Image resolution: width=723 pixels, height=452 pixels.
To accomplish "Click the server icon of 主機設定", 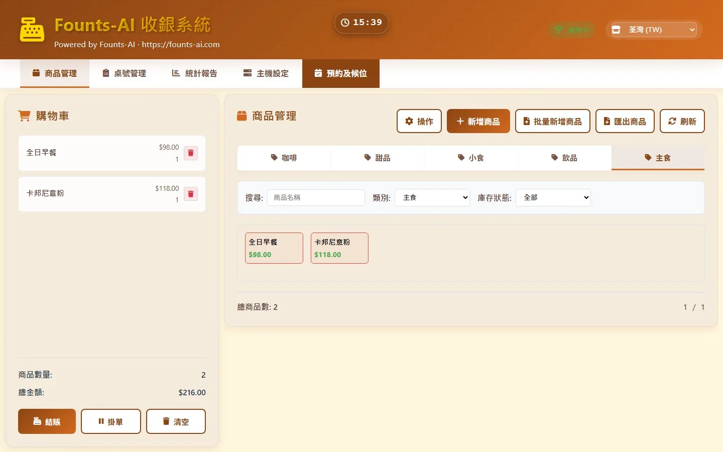I will (x=248, y=73).
